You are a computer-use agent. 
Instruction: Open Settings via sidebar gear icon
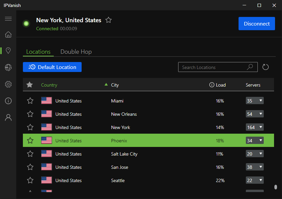[x=8, y=84]
